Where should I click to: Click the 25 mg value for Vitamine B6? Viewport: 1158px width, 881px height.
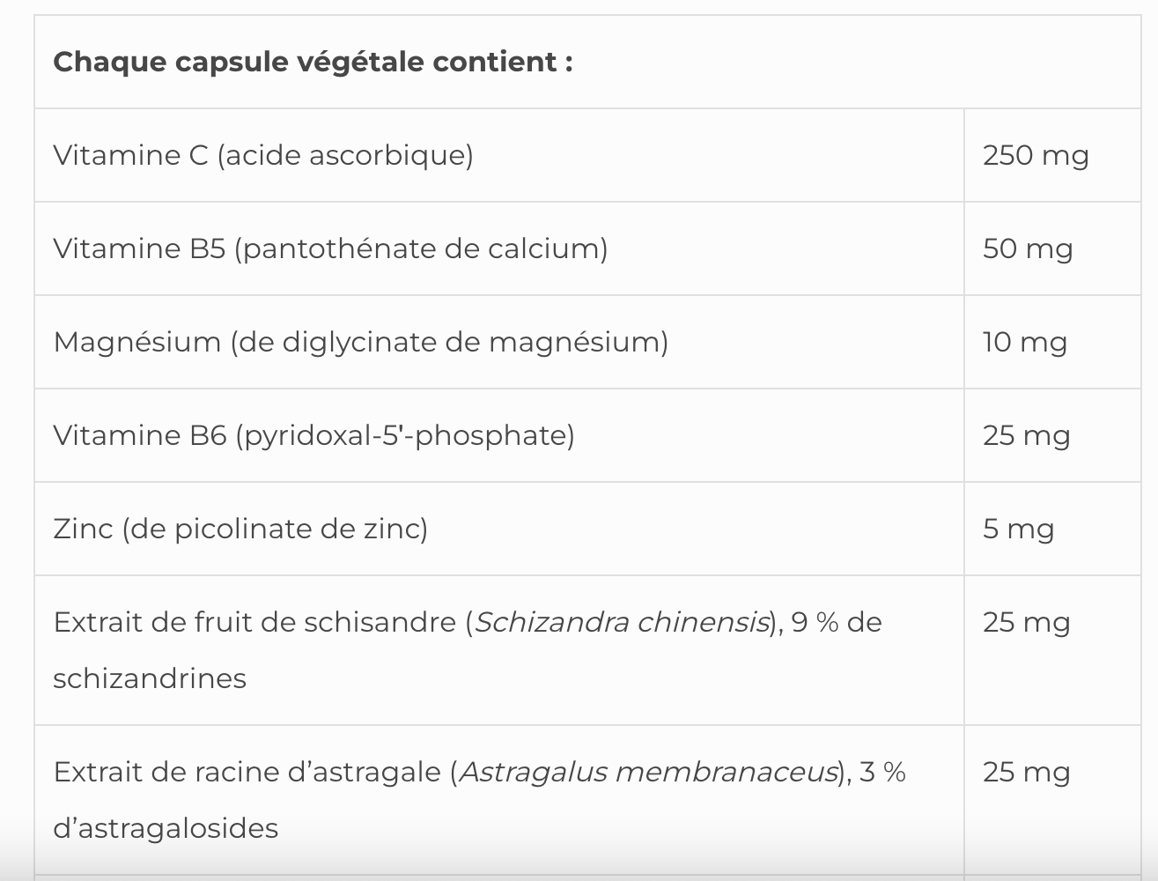pyautogui.click(x=1026, y=436)
